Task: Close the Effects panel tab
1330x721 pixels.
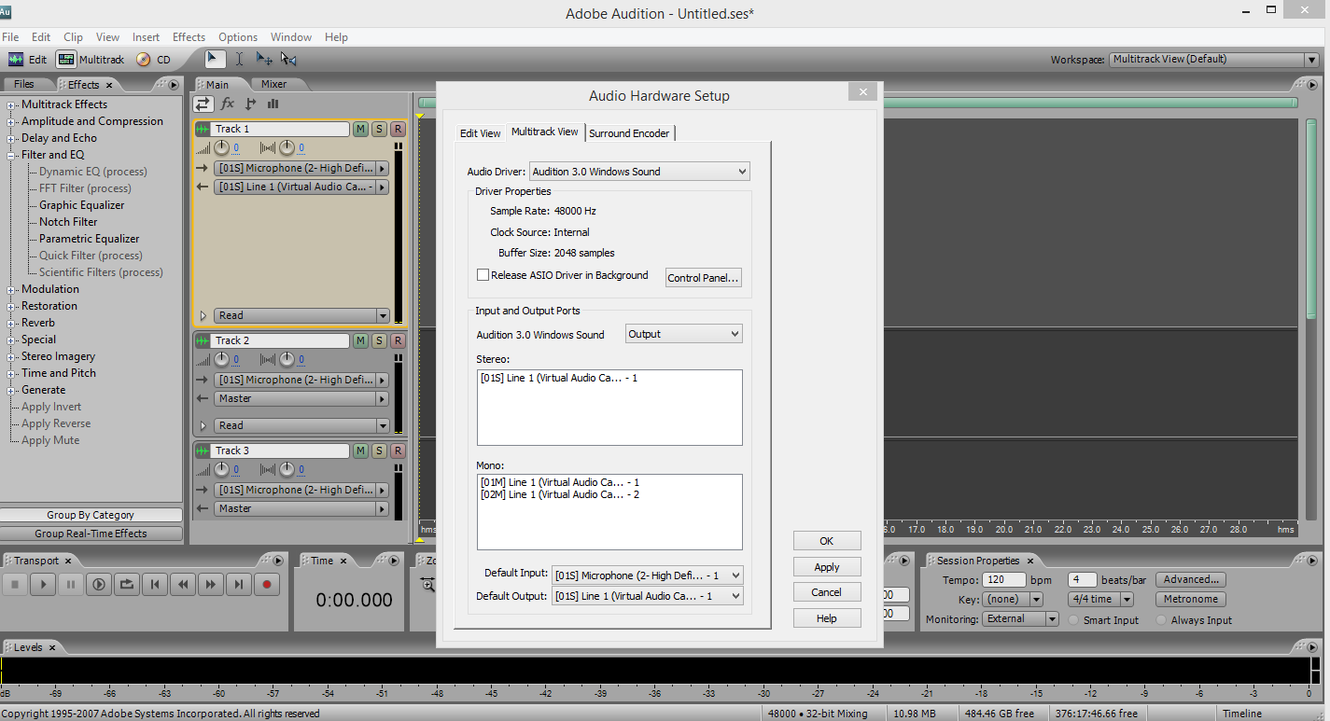Action: [x=108, y=85]
